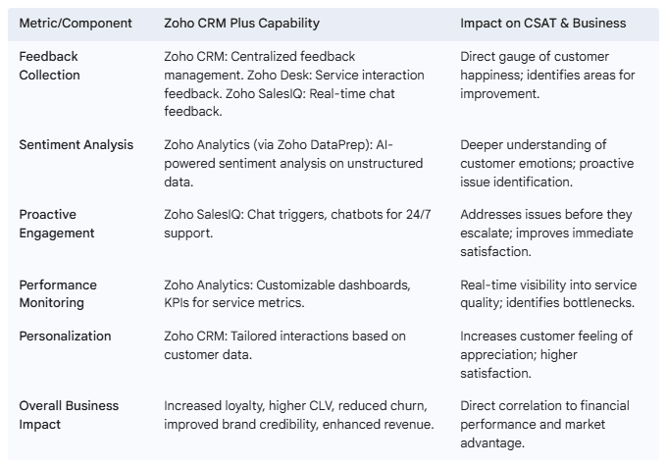Click the Centralized feedback management capability cell
Image resolution: width=667 pixels, height=467 pixels.
(294, 83)
